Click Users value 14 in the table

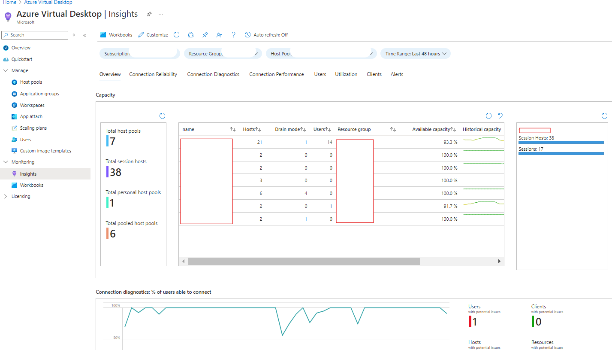[x=329, y=142]
